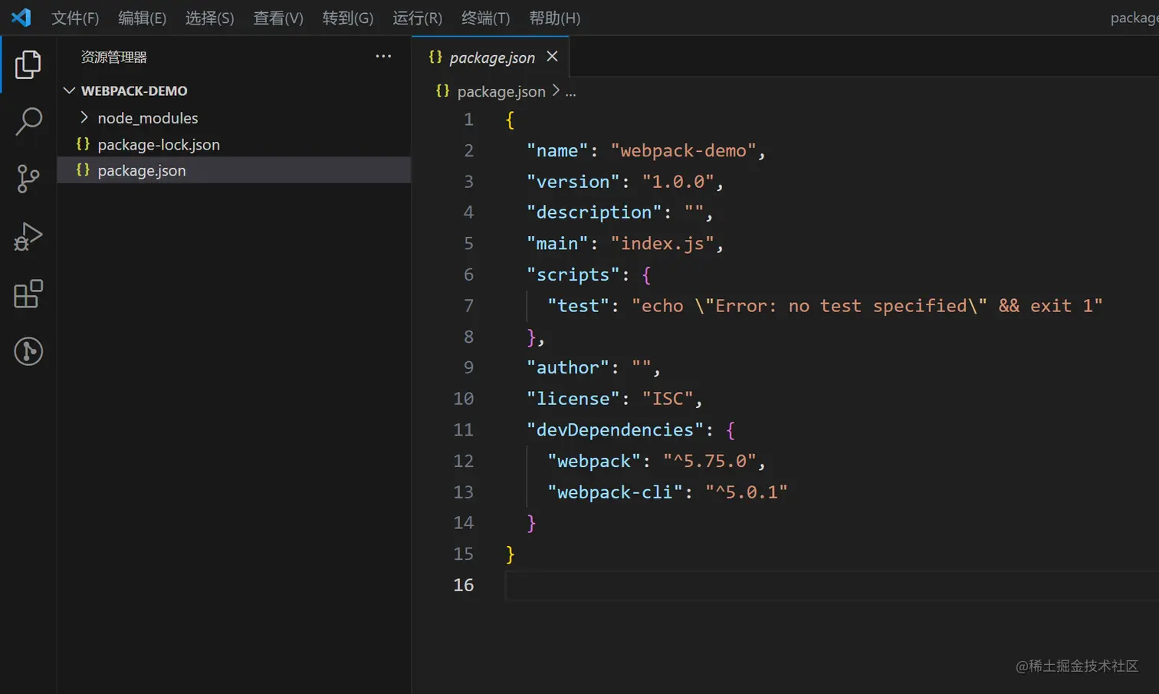Open the Explorer view in activity bar
This screenshot has width=1159, height=694.
(x=28, y=64)
